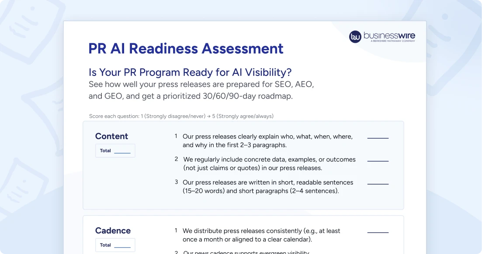The width and height of the screenshot is (482, 254).
Task: Open the Content section header
Action: (111, 136)
